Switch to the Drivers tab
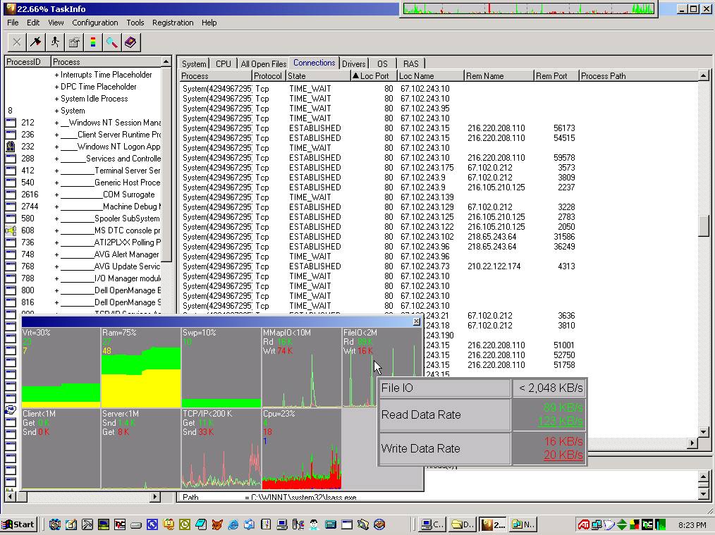715x535 pixels. (x=354, y=64)
